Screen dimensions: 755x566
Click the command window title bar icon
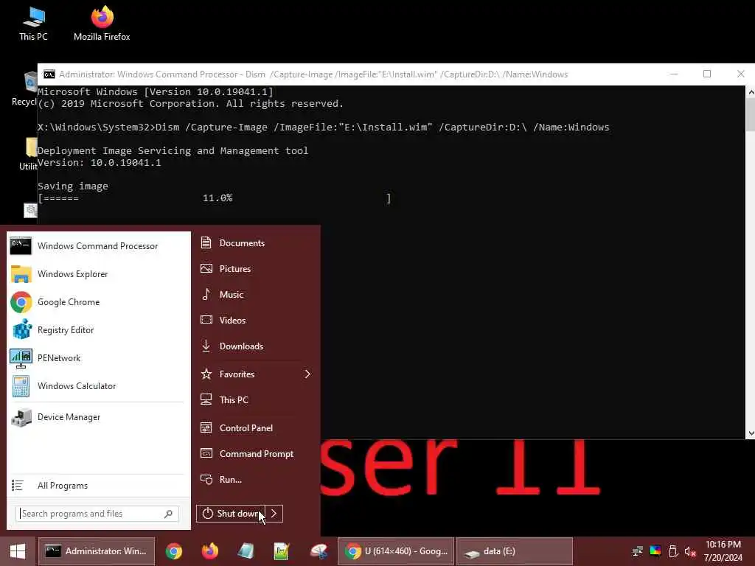pyautogui.click(x=49, y=74)
